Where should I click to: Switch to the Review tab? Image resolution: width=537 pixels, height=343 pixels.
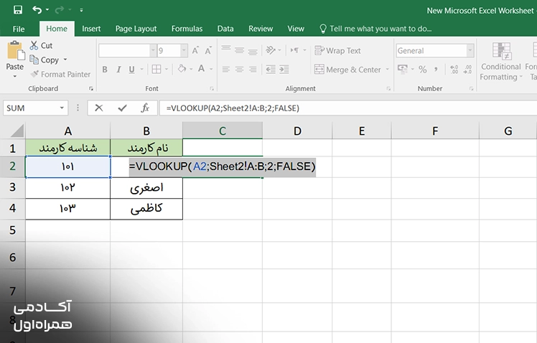261,29
